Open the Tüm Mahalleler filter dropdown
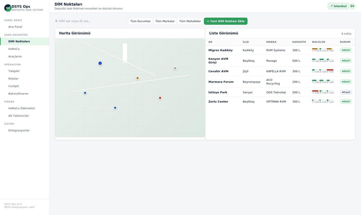Screen dimensions: 361x215 (190, 21)
